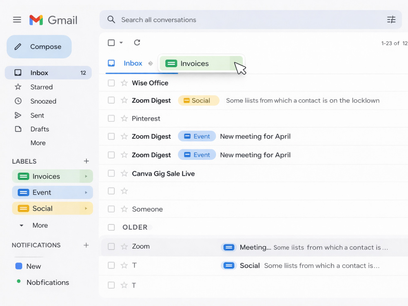Viewport: 408px width, 306px height.
Task: Check the T Social email checkbox
Action: (111, 265)
